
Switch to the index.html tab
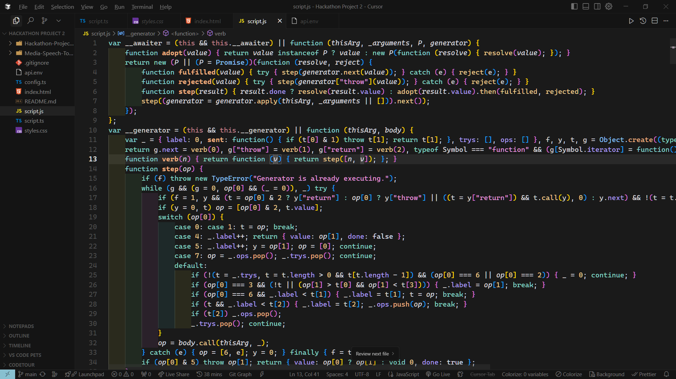tap(207, 21)
